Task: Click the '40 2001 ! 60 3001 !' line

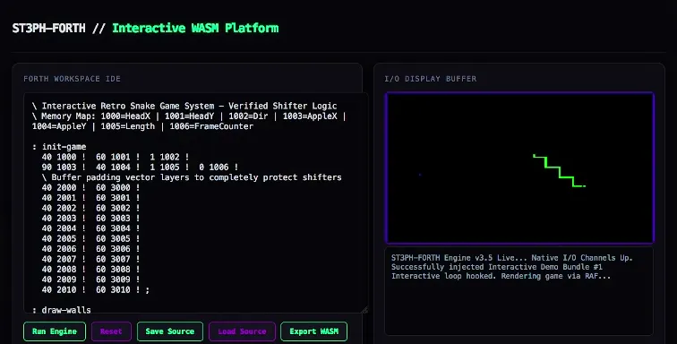Action: pyautogui.click(x=90, y=198)
